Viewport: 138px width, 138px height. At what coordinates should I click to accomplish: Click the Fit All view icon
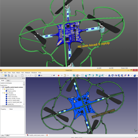coord(74,76)
